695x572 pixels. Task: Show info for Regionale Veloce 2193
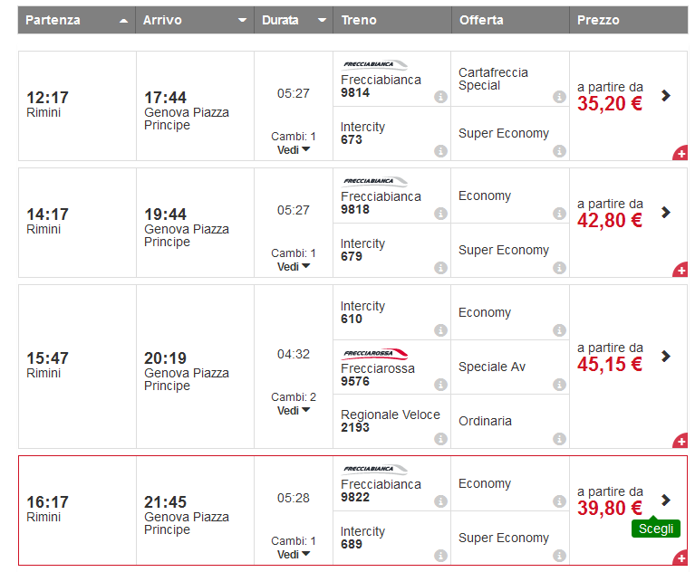tap(440, 439)
